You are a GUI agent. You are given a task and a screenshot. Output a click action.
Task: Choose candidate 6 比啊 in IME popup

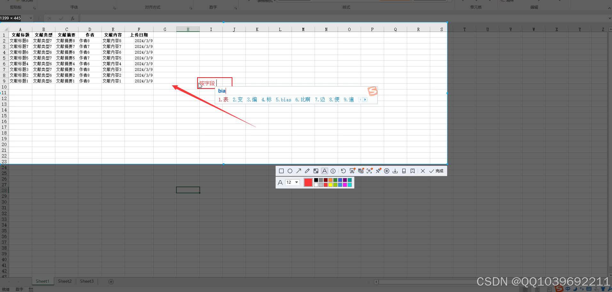[x=303, y=100]
